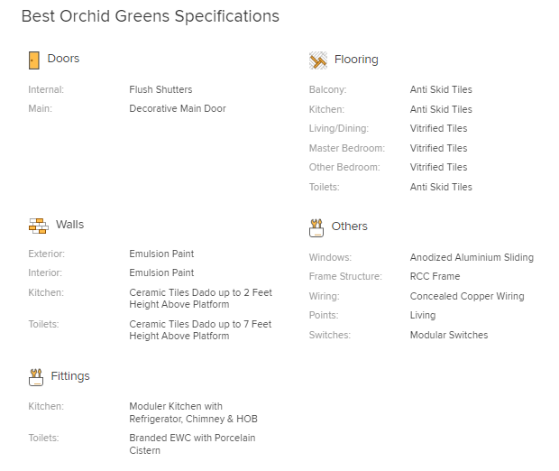Screen dimensions: 559x471
Task: Click the tools icon beside Others
Action: coord(316,228)
